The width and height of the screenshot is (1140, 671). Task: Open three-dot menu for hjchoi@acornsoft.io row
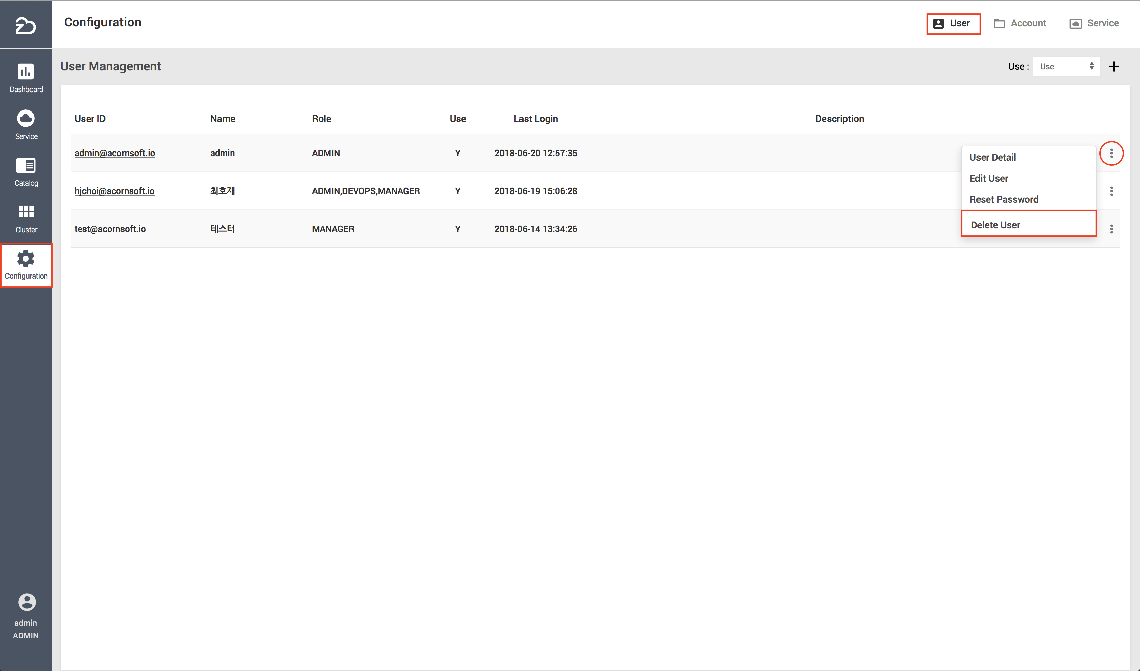(x=1111, y=191)
